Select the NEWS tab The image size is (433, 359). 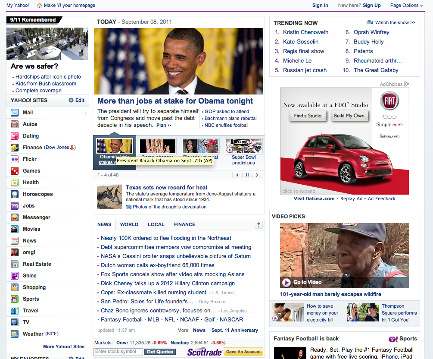click(x=104, y=224)
